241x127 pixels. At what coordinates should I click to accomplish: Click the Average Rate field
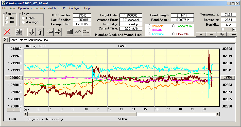(x=82, y=24)
